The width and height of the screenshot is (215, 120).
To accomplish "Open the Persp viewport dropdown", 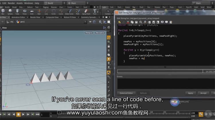I will pos(89,33).
